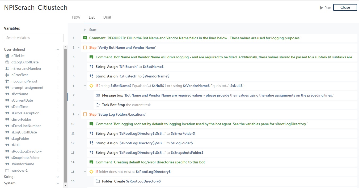The height and width of the screenshot is (191, 359).
Task: Switch to the Flow view tab
Action: [x=76, y=17]
